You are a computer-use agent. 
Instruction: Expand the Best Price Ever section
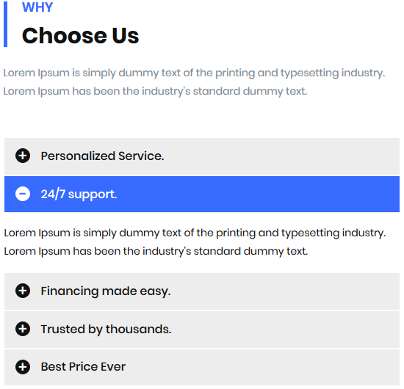(x=202, y=368)
